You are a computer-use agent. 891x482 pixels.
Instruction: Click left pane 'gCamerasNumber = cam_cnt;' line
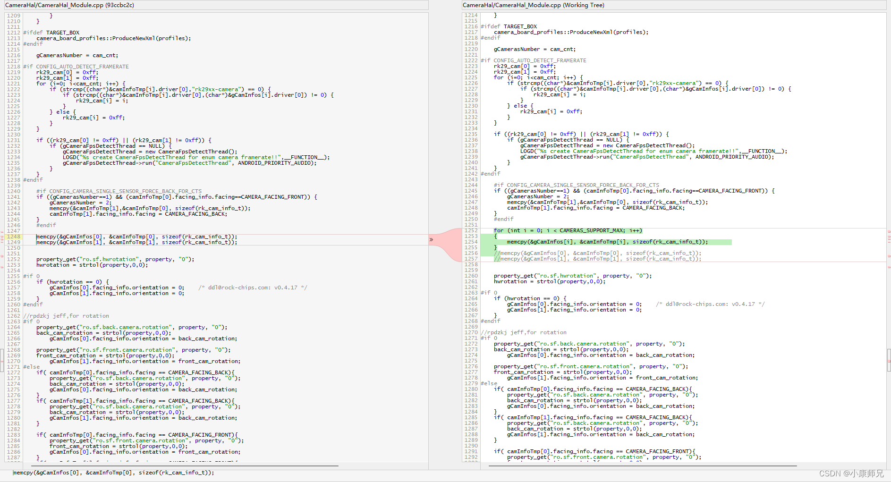(77, 55)
